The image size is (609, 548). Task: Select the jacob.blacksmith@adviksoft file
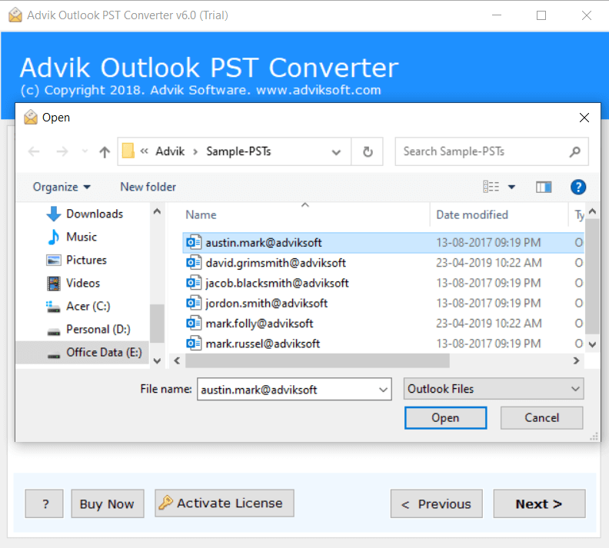coord(383,283)
